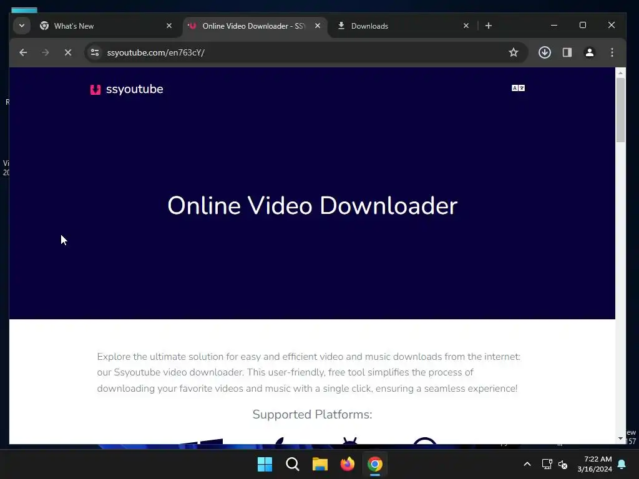
Task: Launch Firefox from taskbar
Action: pyautogui.click(x=348, y=464)
